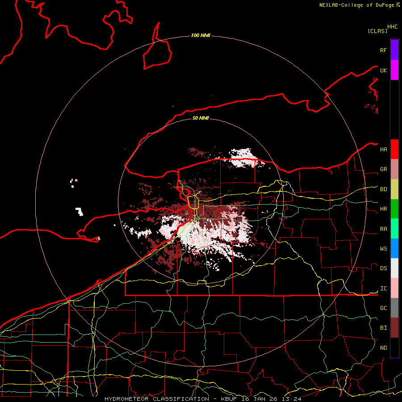Viewport: 402px width, 402px height.
Task: Pick the yellow BD legend swatch
Action: click(x=394, y=189)
